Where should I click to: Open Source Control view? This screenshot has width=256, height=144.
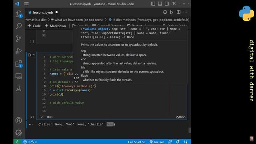tap(19, 38)
